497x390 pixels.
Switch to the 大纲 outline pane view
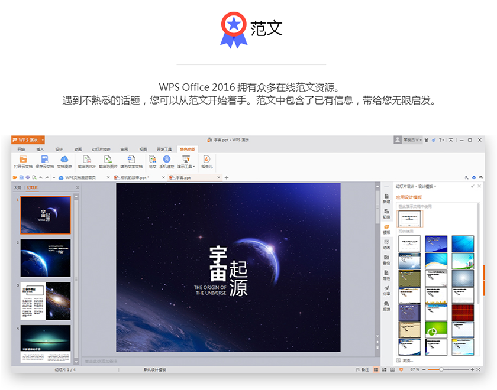pos(17,187)
